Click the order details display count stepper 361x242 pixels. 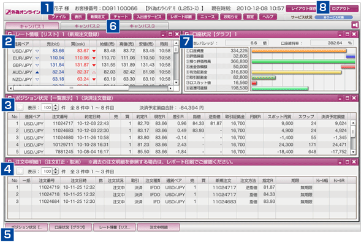[x=56, y=171]
